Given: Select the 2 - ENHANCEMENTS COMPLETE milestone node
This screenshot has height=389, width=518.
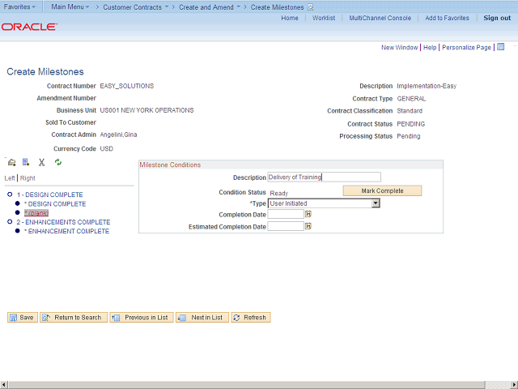Looking at the screenshot, I should (x=63, y=222).
